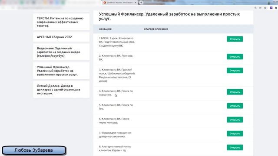This screenshot has width=278, height=156.
Task: Open lesson 4 Поиск по новостям
Action: tap(235, 92)
